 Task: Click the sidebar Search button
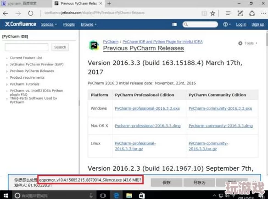point(60,47)
